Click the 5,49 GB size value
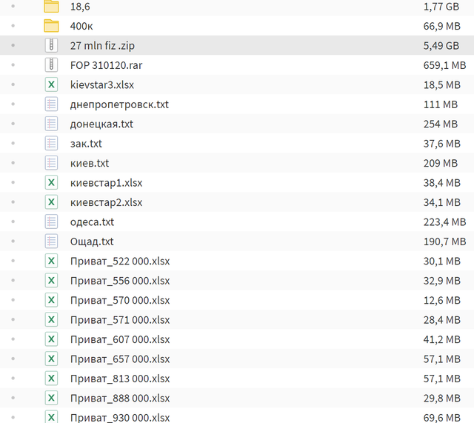The image size is (474, 423). tap(441, 46)
